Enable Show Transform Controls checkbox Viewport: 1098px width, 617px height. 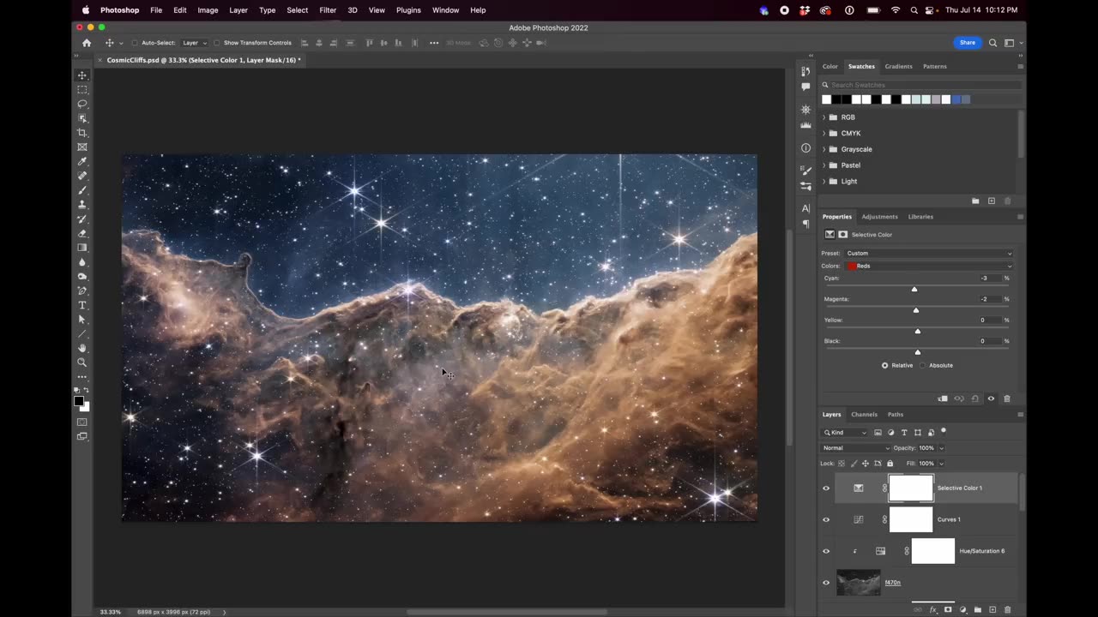click(217, 43)
